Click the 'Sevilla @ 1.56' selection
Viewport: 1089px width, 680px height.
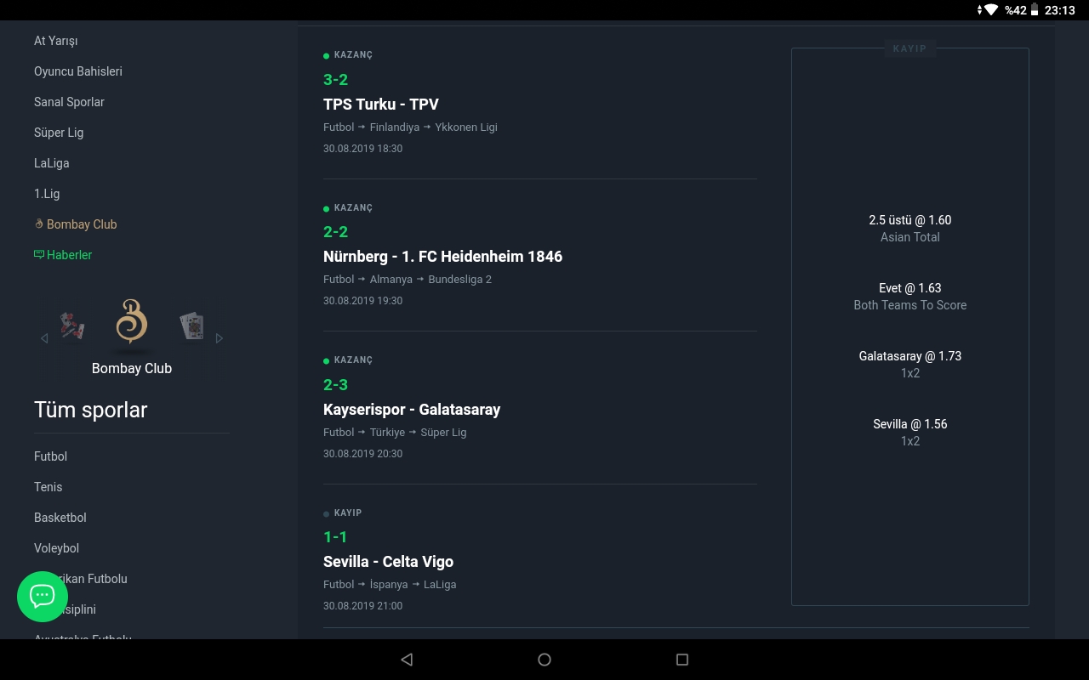tap(910, 424)
